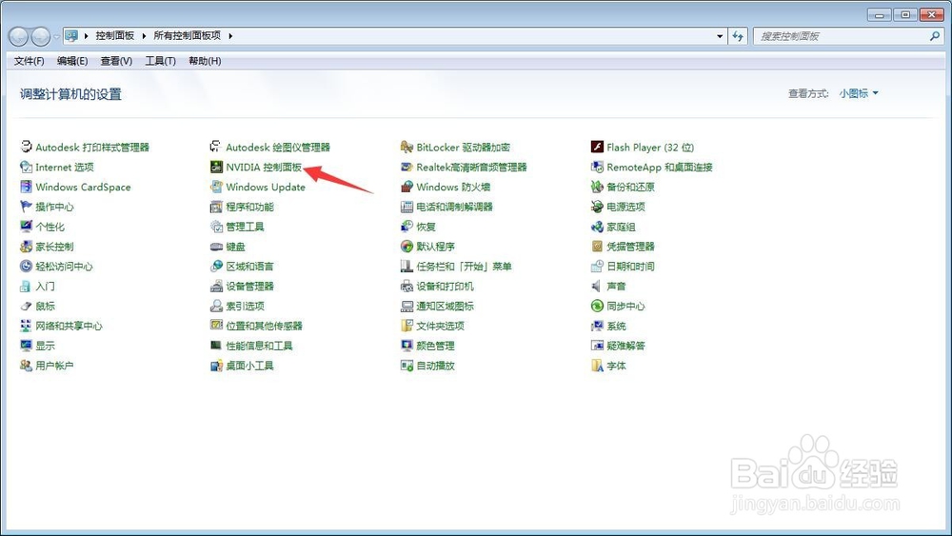Screen dimensions: 952x536
Task: Open address bar history dropdown arrow
Action: 720,36
